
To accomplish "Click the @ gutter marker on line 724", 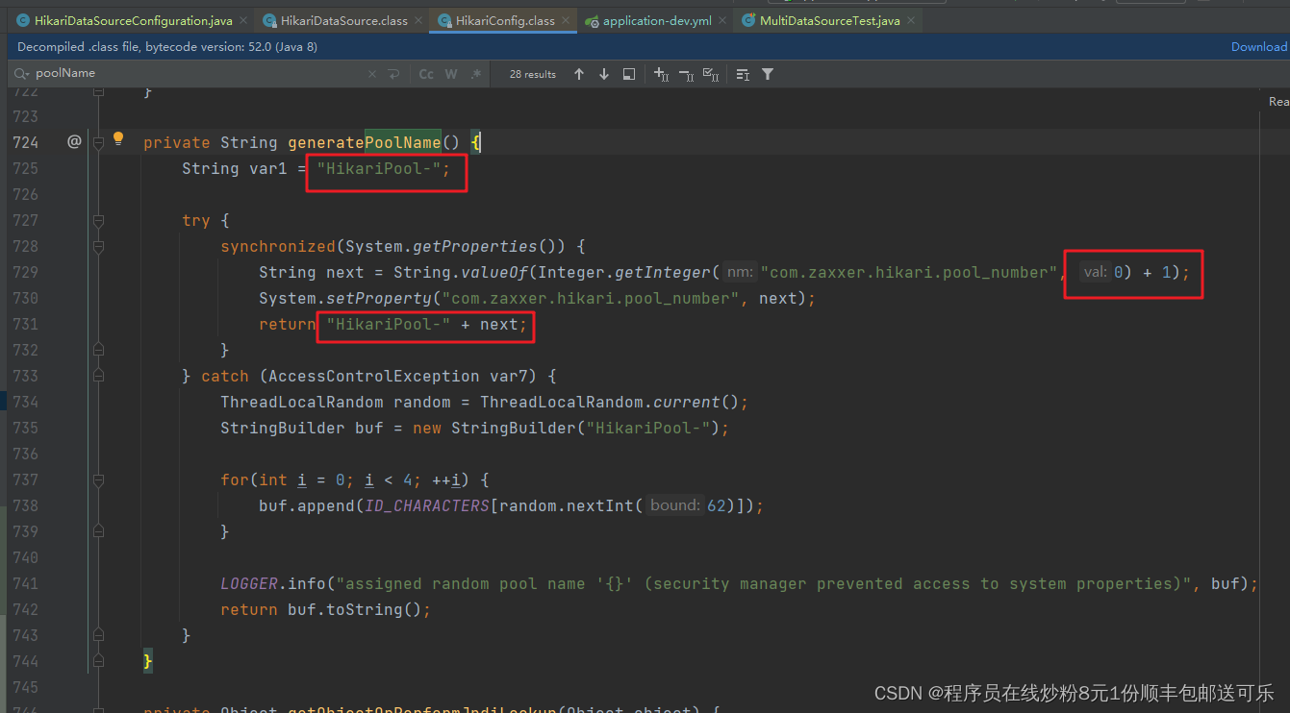I will point(74,142).
